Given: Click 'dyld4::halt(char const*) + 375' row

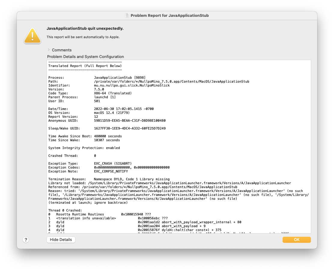Looking at the screenshot, I should pyautogui.click(x=135, y=230).
